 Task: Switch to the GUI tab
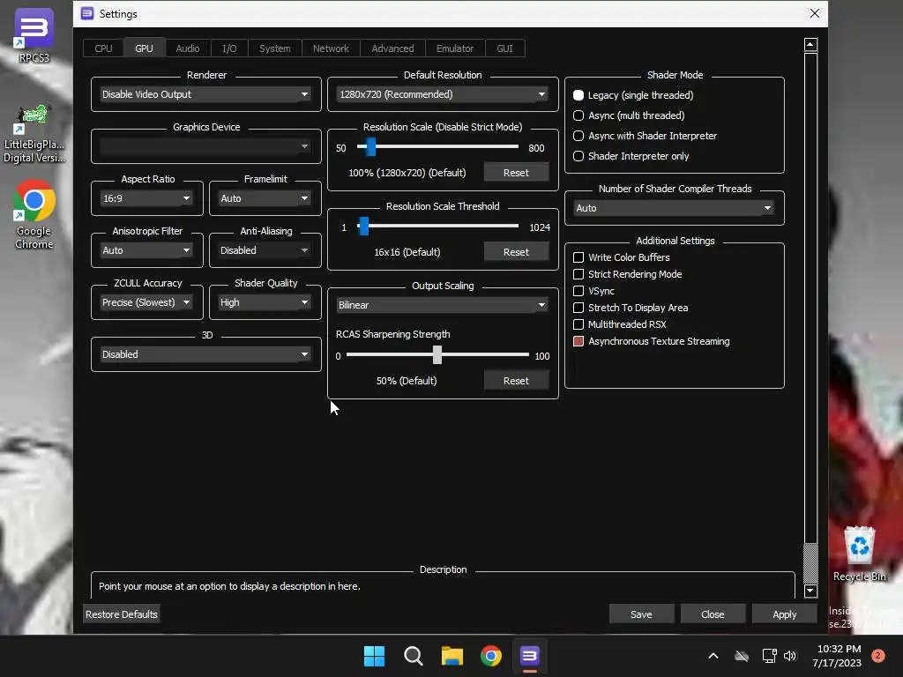[504, 48]
